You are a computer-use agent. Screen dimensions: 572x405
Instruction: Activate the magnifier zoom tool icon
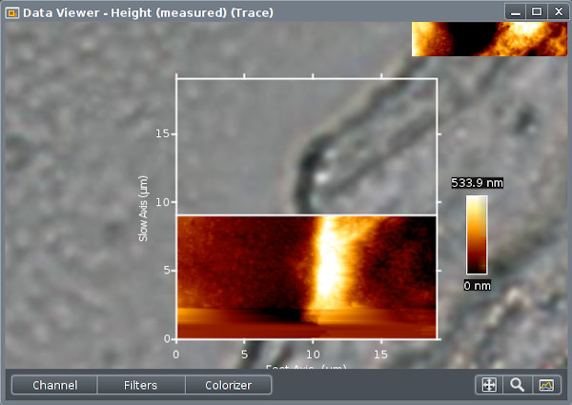(x=518, y=385)
